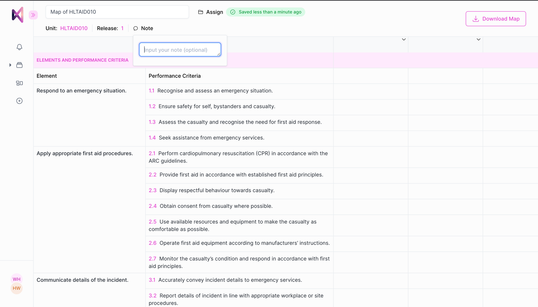Open the first column header chevron dropdown

(404, 40)
